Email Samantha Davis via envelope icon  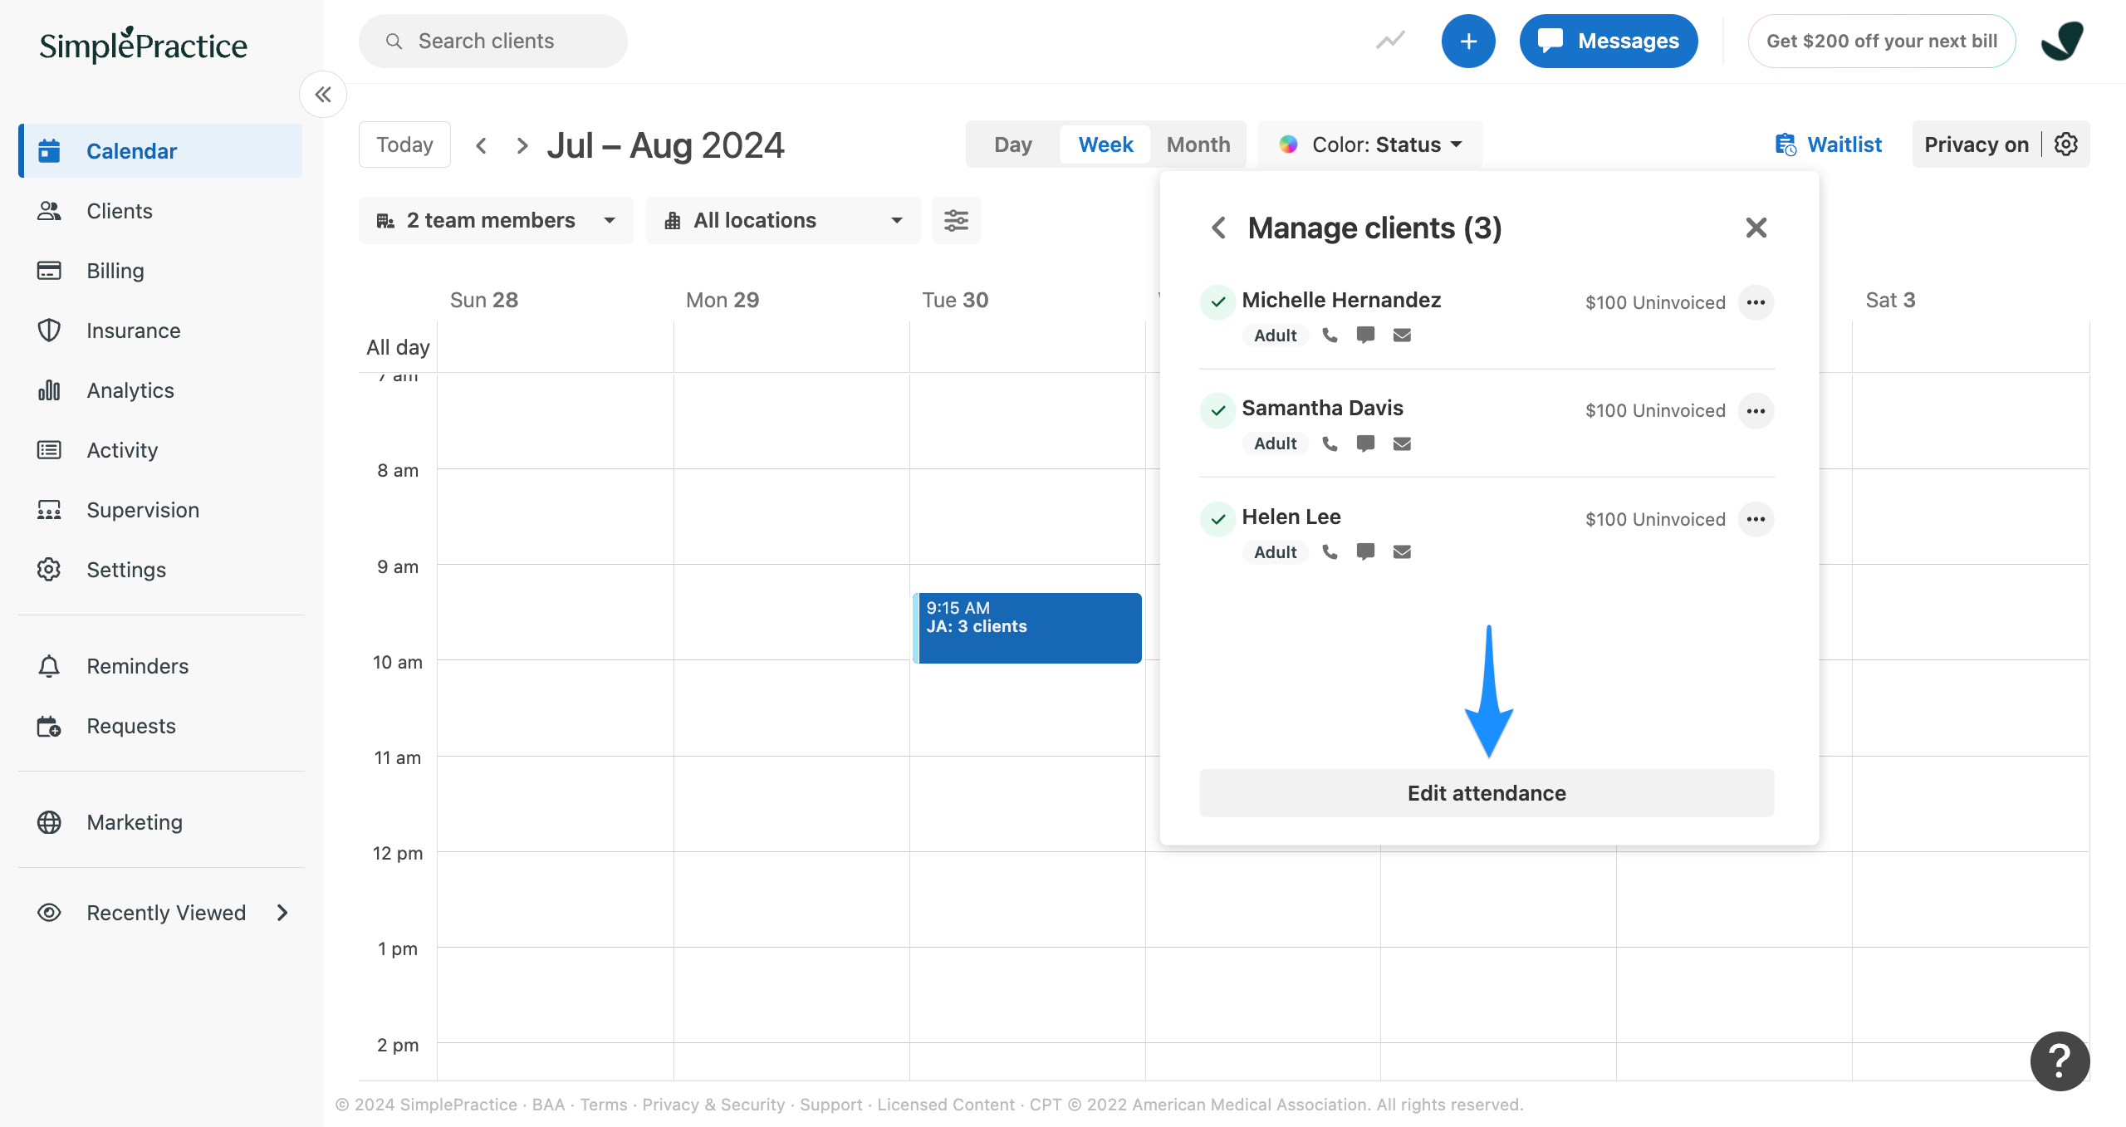pyautogui.click(x=1402, y=443)
